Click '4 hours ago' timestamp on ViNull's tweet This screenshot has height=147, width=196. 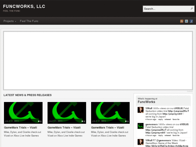click(x=151, y=119)
